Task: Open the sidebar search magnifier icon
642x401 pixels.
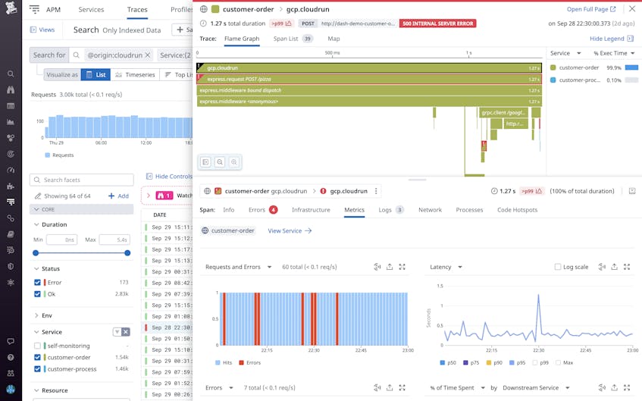Action: (11, 74)
